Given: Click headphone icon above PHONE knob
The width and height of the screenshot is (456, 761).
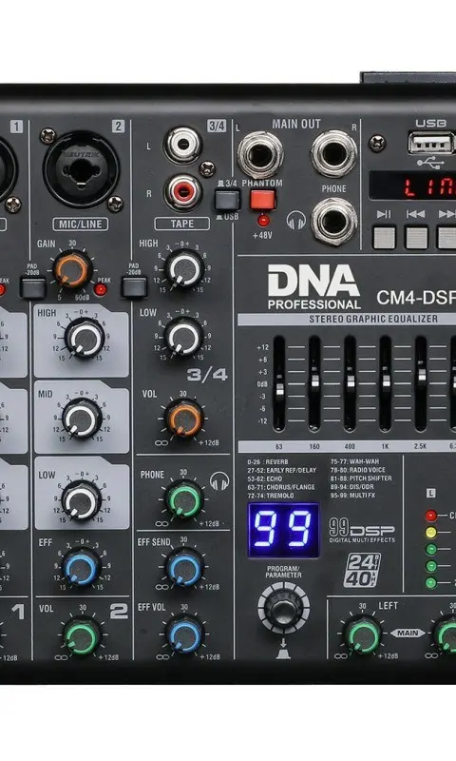Looking at the screenshot, I should (219, 480).
